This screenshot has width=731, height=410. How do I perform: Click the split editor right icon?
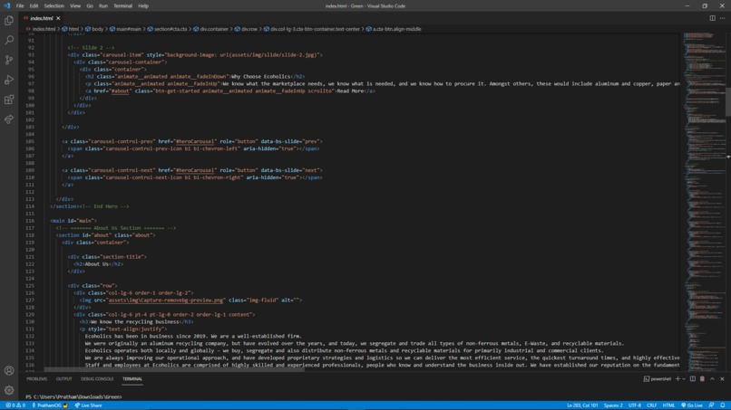click(x=712, y=18)
